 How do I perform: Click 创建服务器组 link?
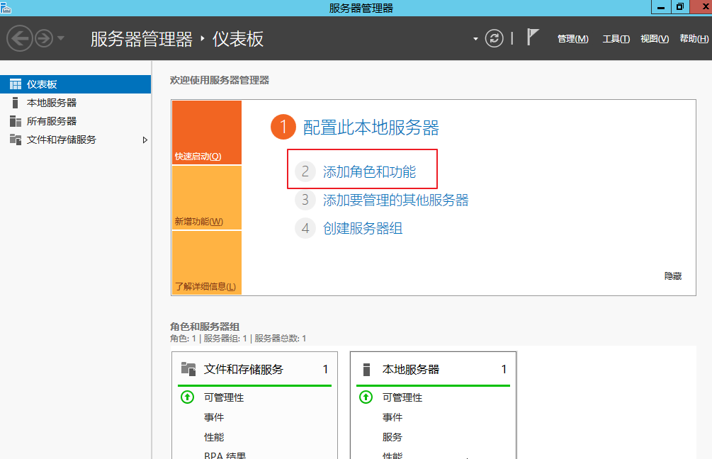363,228
